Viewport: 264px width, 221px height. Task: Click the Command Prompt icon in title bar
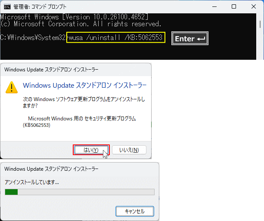click(7, 6)
